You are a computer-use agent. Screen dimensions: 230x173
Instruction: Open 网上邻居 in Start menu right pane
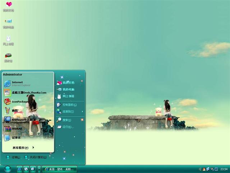click(65, 96)
